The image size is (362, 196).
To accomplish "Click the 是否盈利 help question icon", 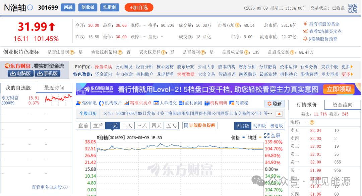I will pos(203,52).
